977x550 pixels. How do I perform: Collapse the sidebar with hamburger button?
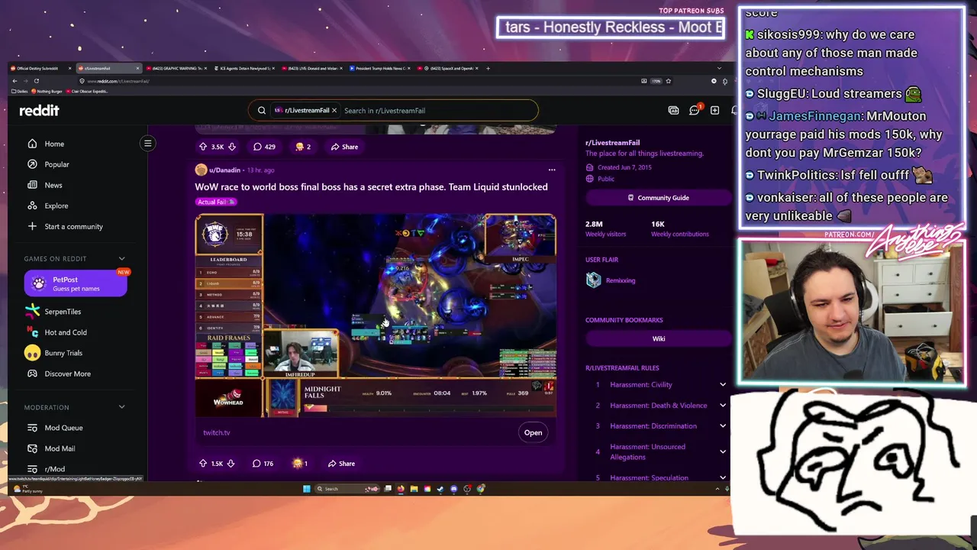point(148,143)
